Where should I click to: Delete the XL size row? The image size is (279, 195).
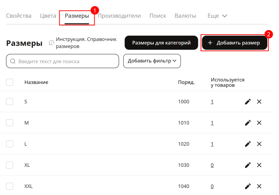click(x=259, y=165)
